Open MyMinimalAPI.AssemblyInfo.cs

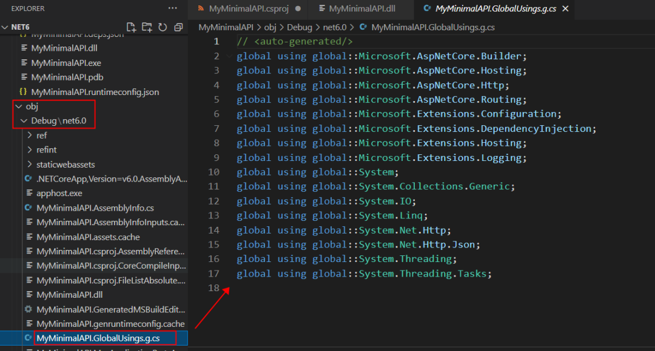pos(94,208)
